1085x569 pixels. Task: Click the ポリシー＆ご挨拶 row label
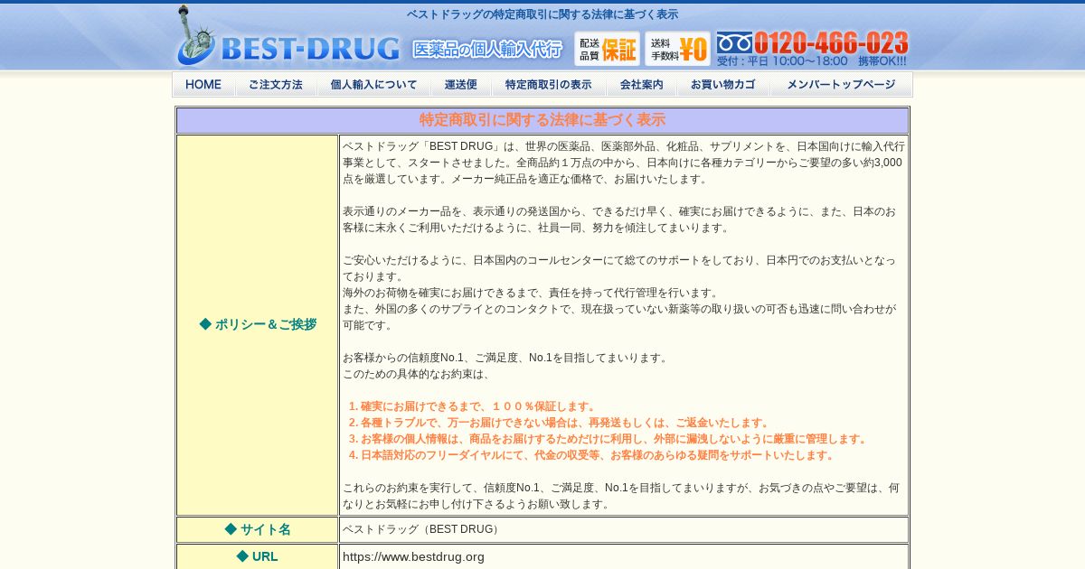tap(258, 324)
